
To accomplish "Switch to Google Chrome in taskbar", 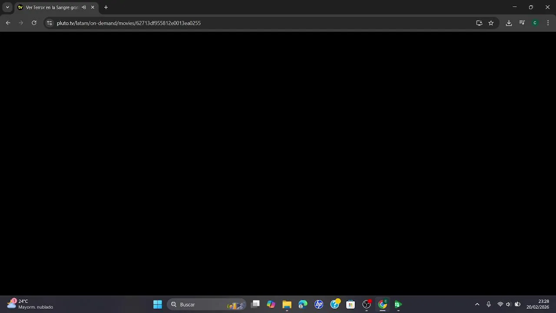I will tap(383, 304).
